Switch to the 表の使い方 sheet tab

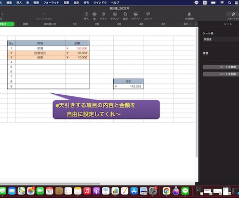click(x=50, y=24)
